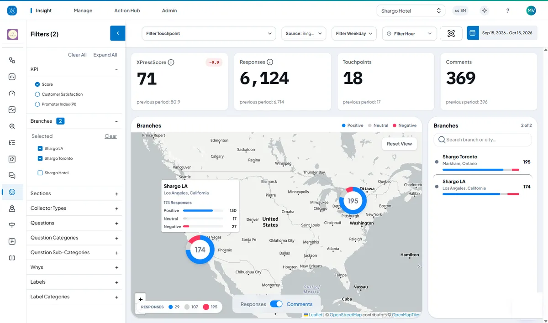548x323 pixels.
Task: Open the workflow hierarchy icon in sidebar
Action: (x=12, y=60)
